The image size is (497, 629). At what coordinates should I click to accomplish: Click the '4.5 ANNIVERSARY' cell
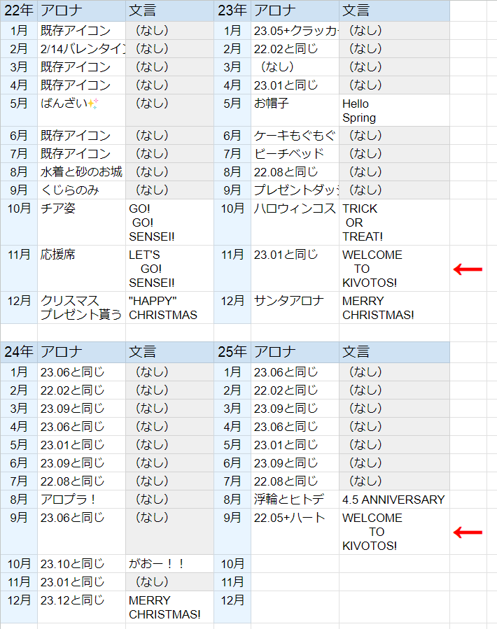point(393,500)
